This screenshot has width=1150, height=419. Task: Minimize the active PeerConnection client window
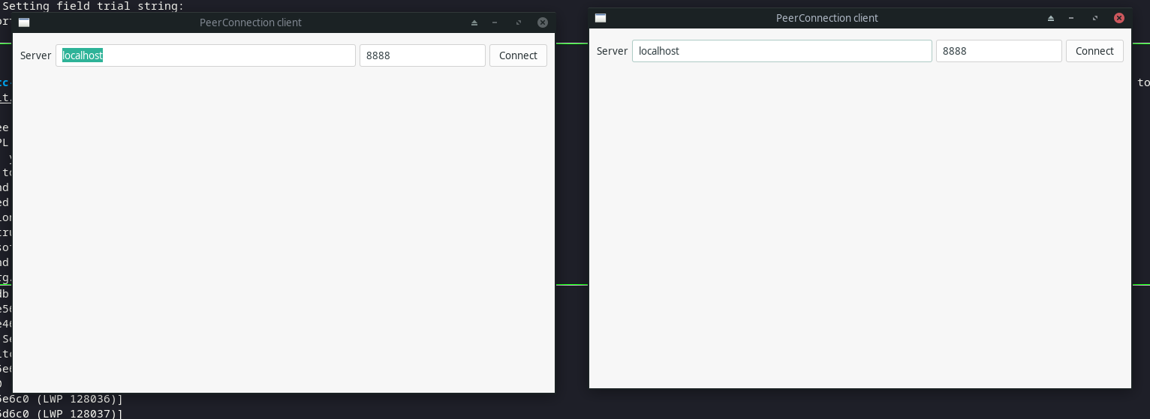point(1071,18)
